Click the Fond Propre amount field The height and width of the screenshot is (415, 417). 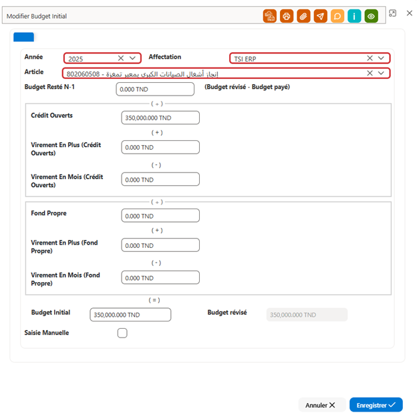coord(160,215)
